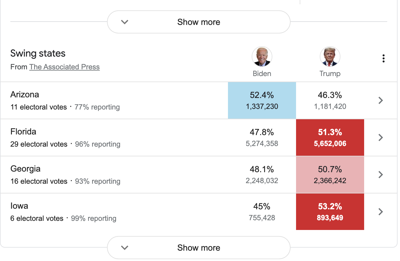Select the Iowa state name
The height and width of the screenshot is (261, 400).
[19, 206]
